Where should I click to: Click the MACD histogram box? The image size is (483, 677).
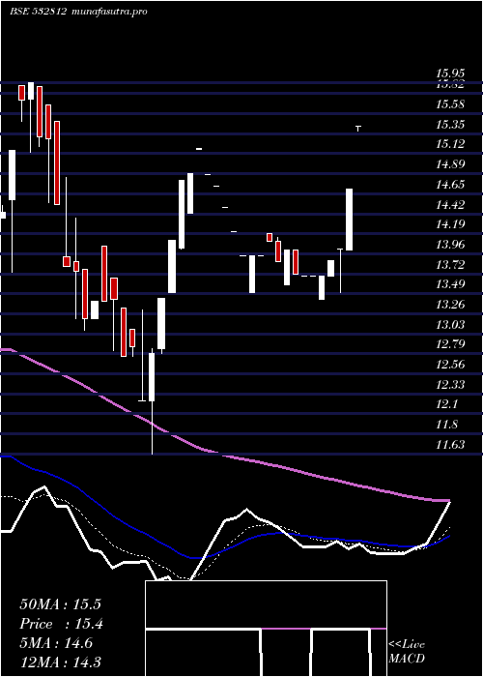point(266,629)
